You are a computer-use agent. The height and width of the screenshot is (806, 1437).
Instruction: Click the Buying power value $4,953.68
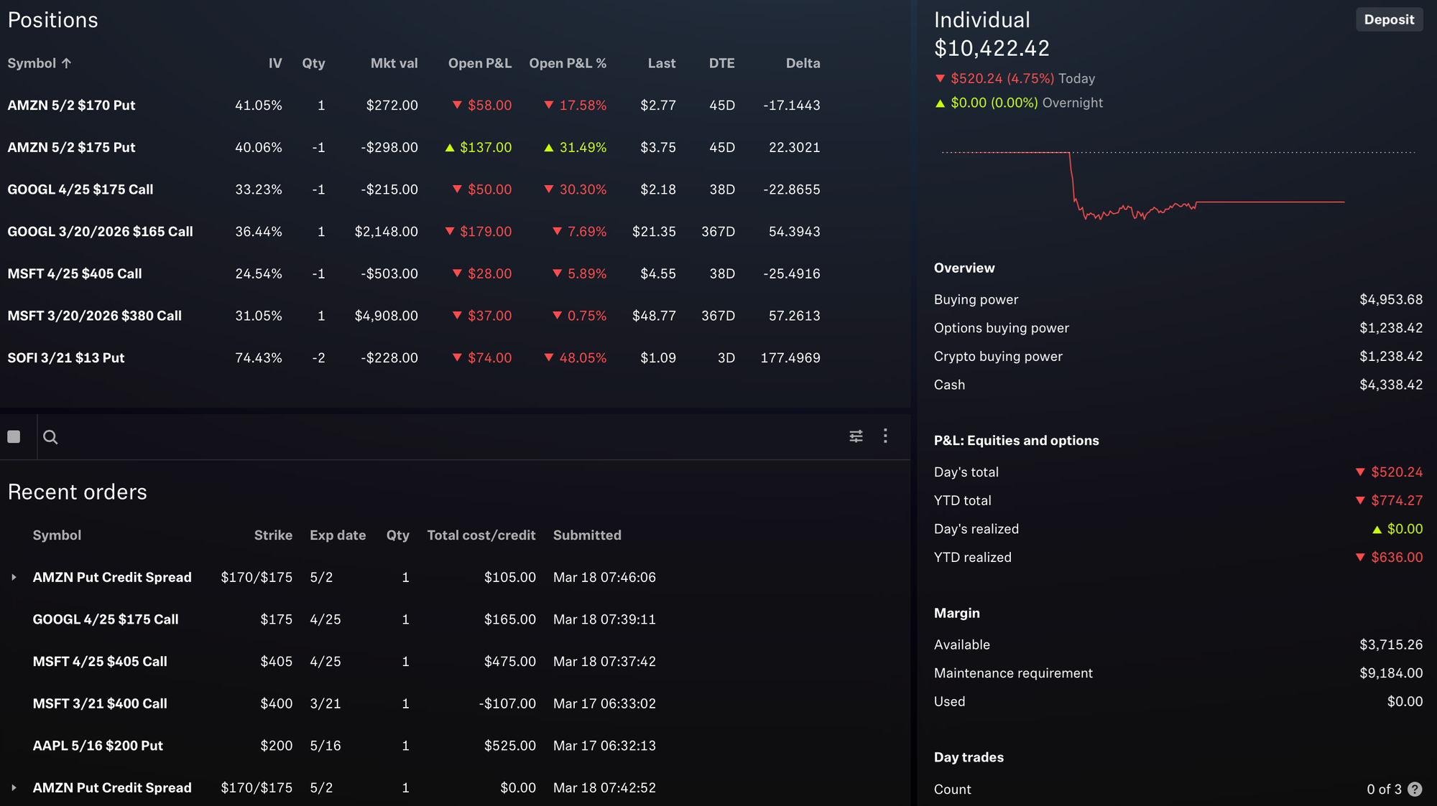click(x=1390, y=300)
